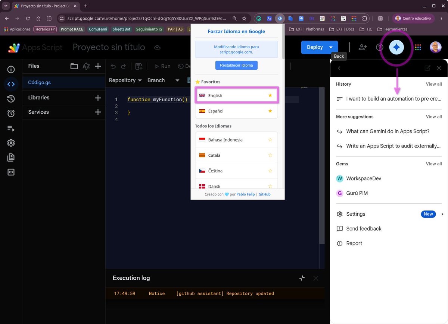Open the Pablo Felip link
This screenshot has width=448, height=324.
246,194
